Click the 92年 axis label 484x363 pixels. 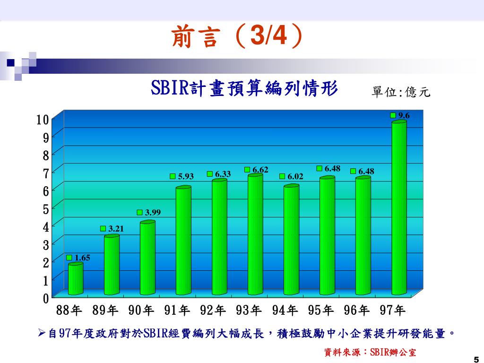tap(213, 310)
